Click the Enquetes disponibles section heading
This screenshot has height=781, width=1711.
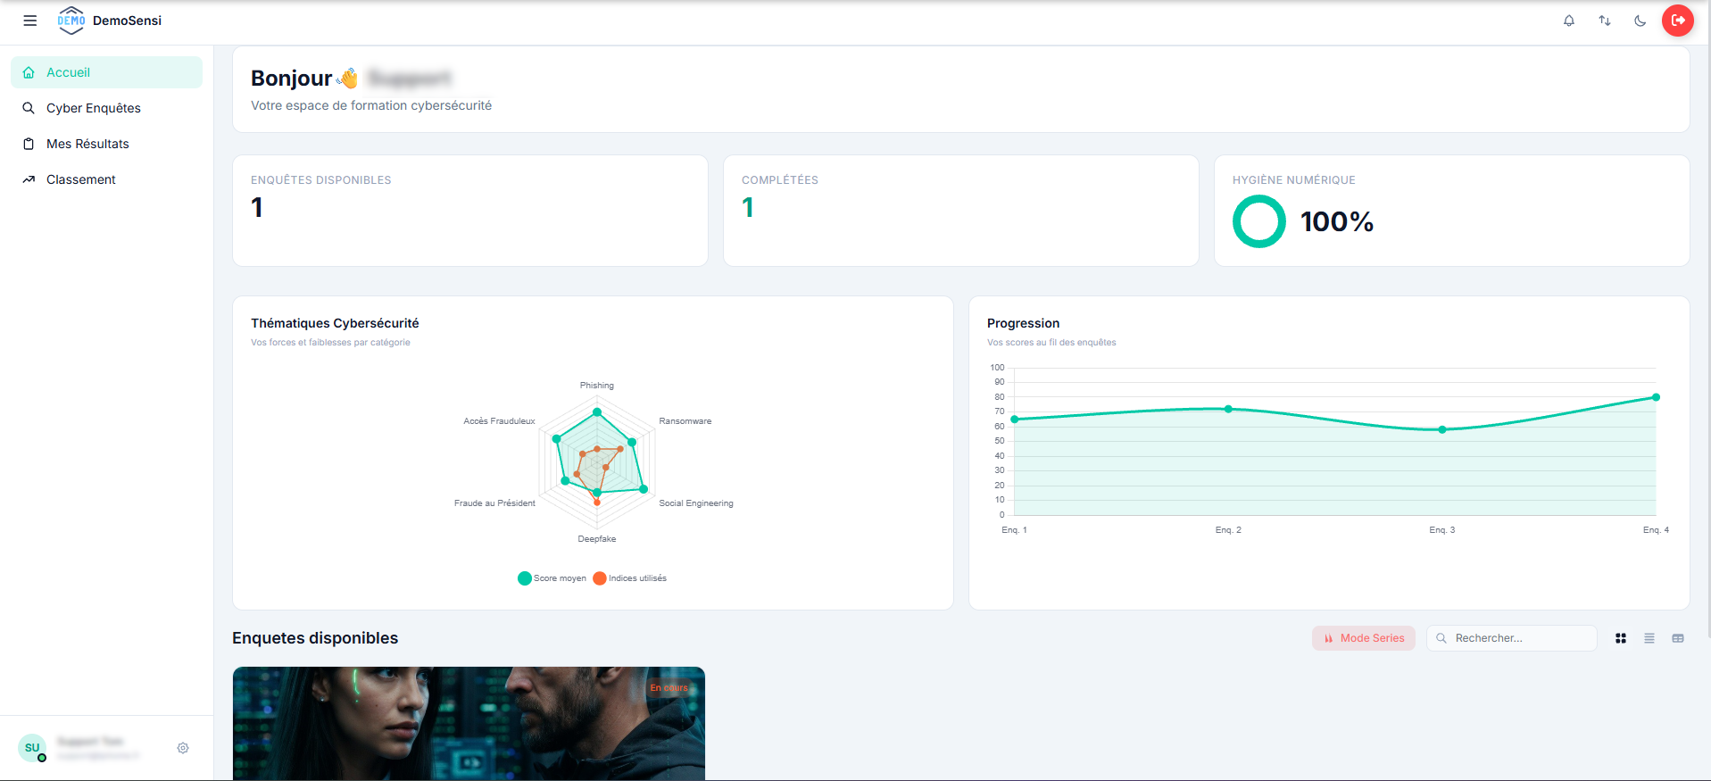tap(315, 638)
